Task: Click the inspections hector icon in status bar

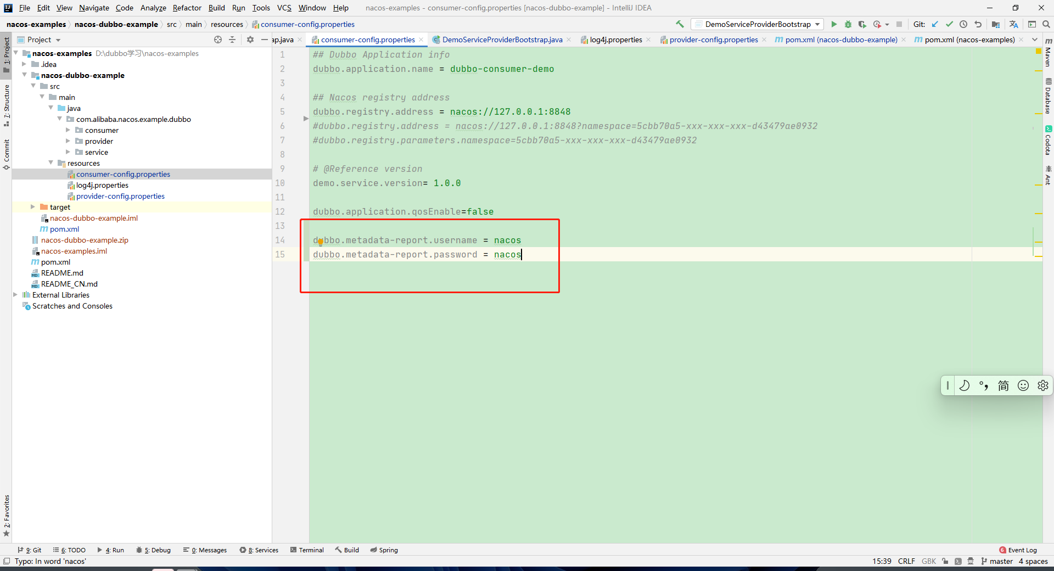Action: (x=971, y=561)
